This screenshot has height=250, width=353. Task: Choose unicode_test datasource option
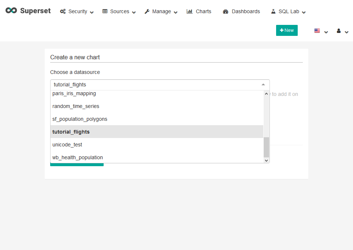tap(67, 145)
